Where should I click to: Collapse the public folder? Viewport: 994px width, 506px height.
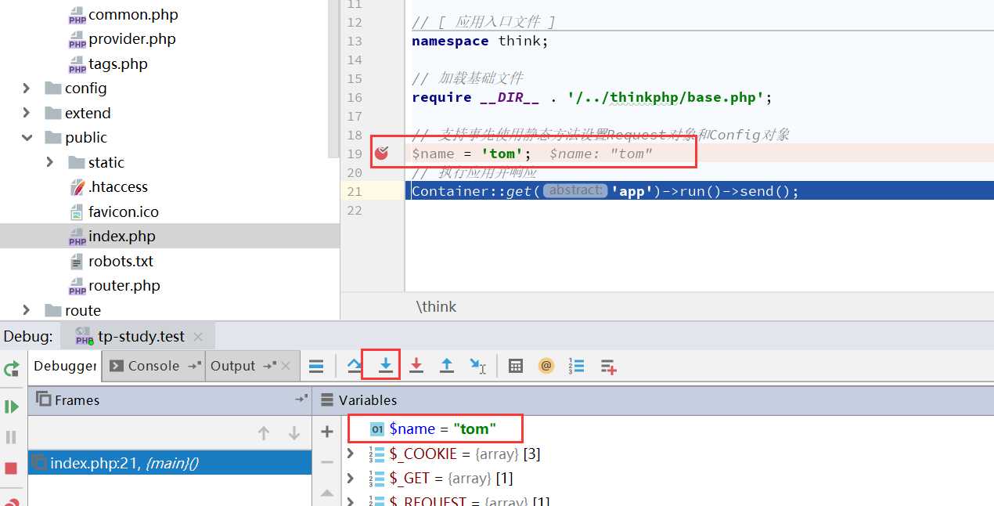27,138
